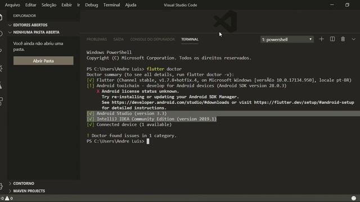Click the warnings triangle in status bar

(x=7, y=198)
